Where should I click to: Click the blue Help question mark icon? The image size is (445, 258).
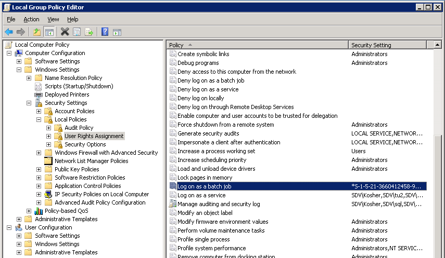105,32
